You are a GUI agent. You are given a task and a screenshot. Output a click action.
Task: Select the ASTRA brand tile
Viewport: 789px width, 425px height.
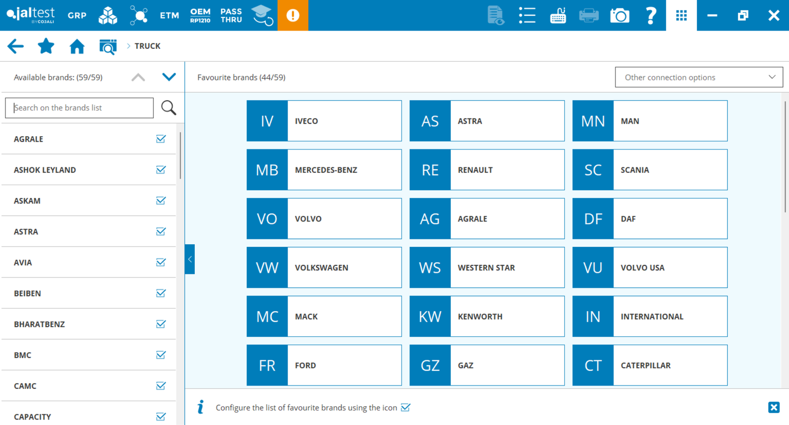[487, 121]
